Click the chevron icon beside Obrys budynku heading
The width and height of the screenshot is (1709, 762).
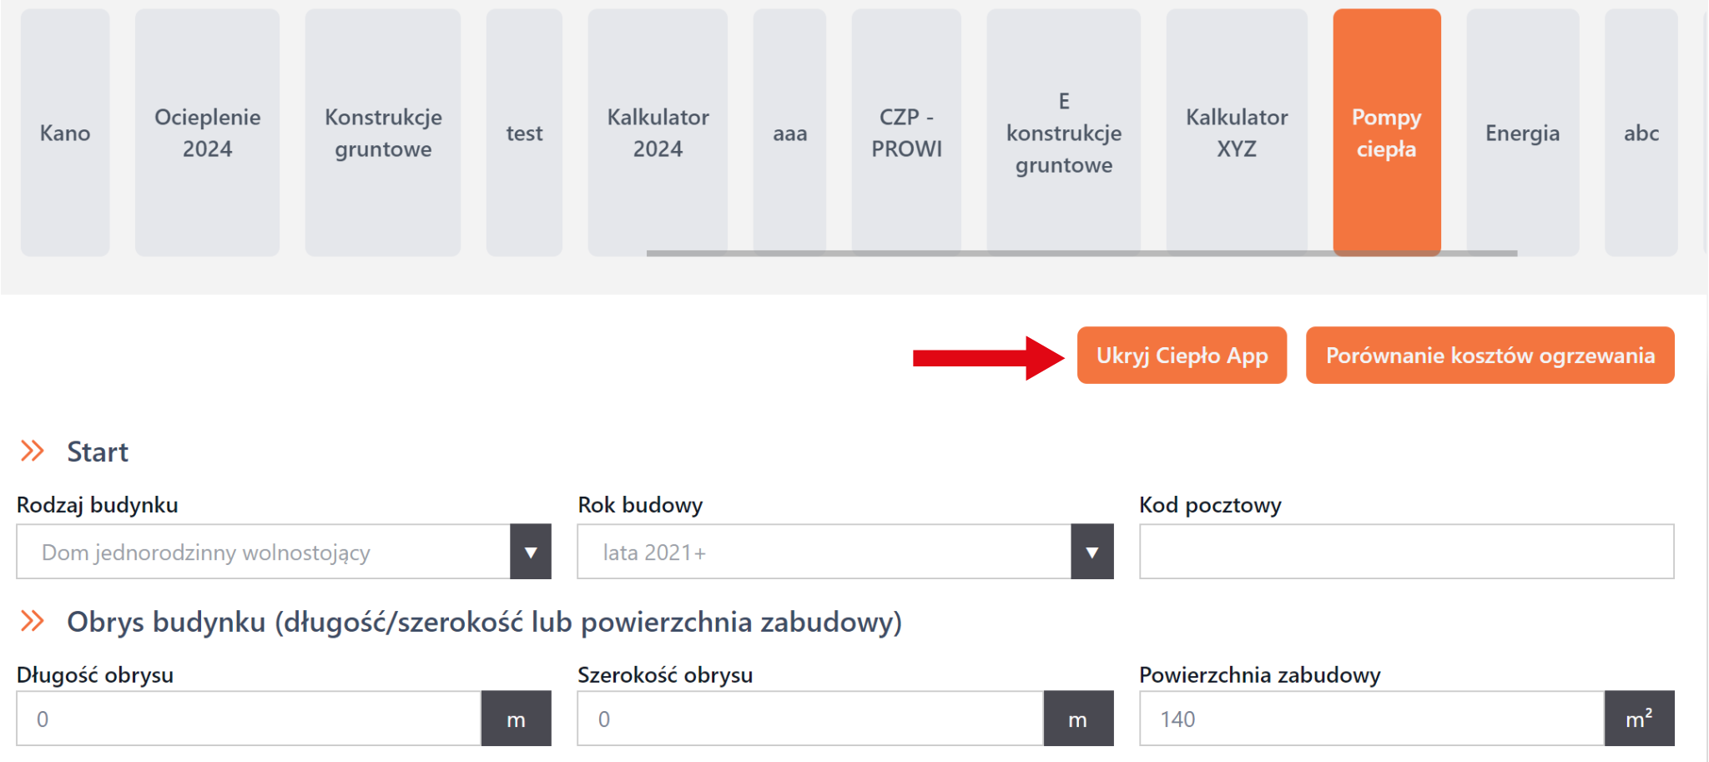32,621
